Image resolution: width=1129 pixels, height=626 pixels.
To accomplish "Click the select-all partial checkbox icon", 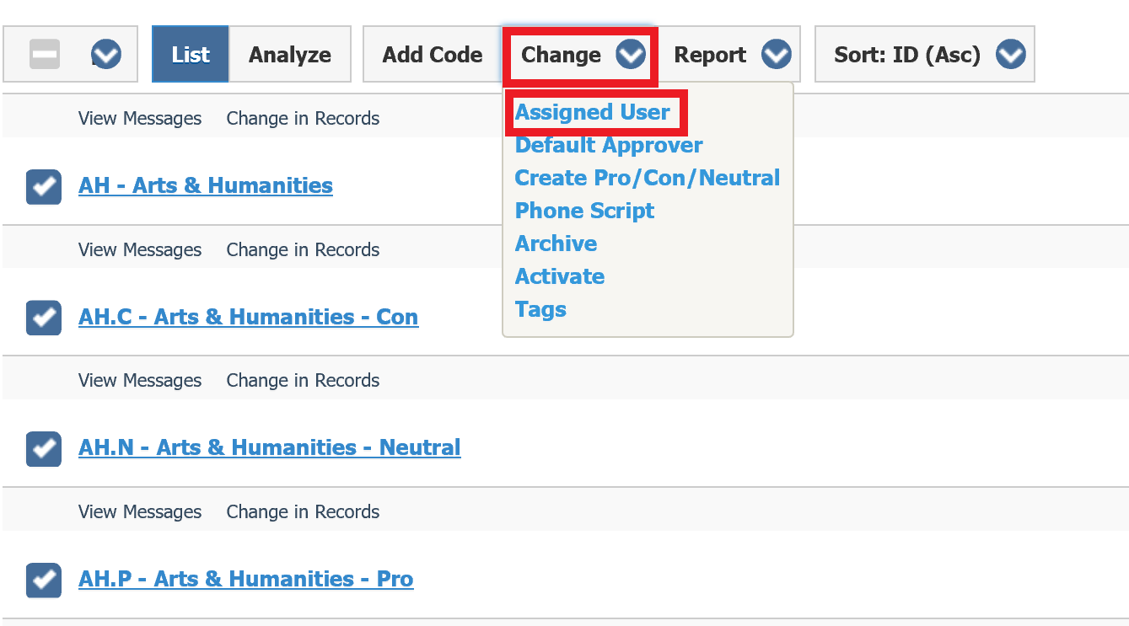I will 44,55.
